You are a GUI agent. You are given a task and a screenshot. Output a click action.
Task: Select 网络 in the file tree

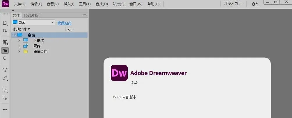37,46
